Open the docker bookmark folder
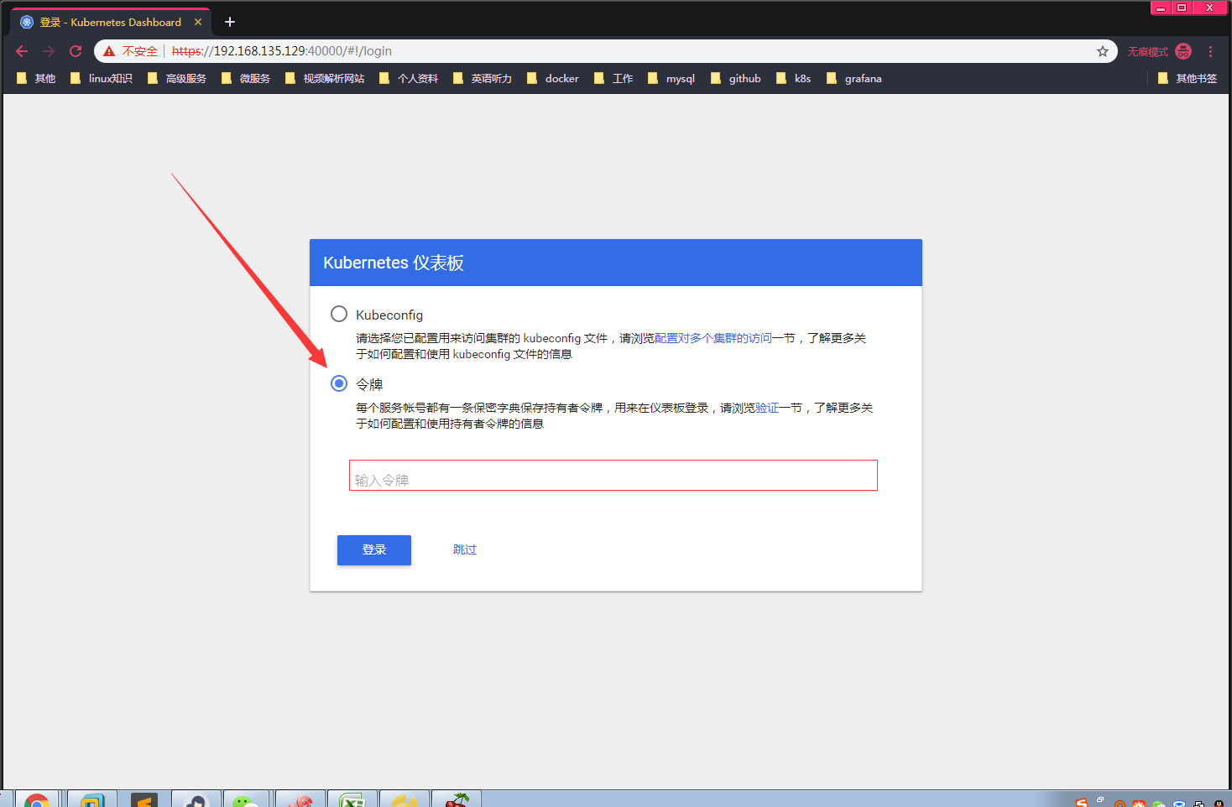This screenshot has height=807, width=1232. point(553,78)
